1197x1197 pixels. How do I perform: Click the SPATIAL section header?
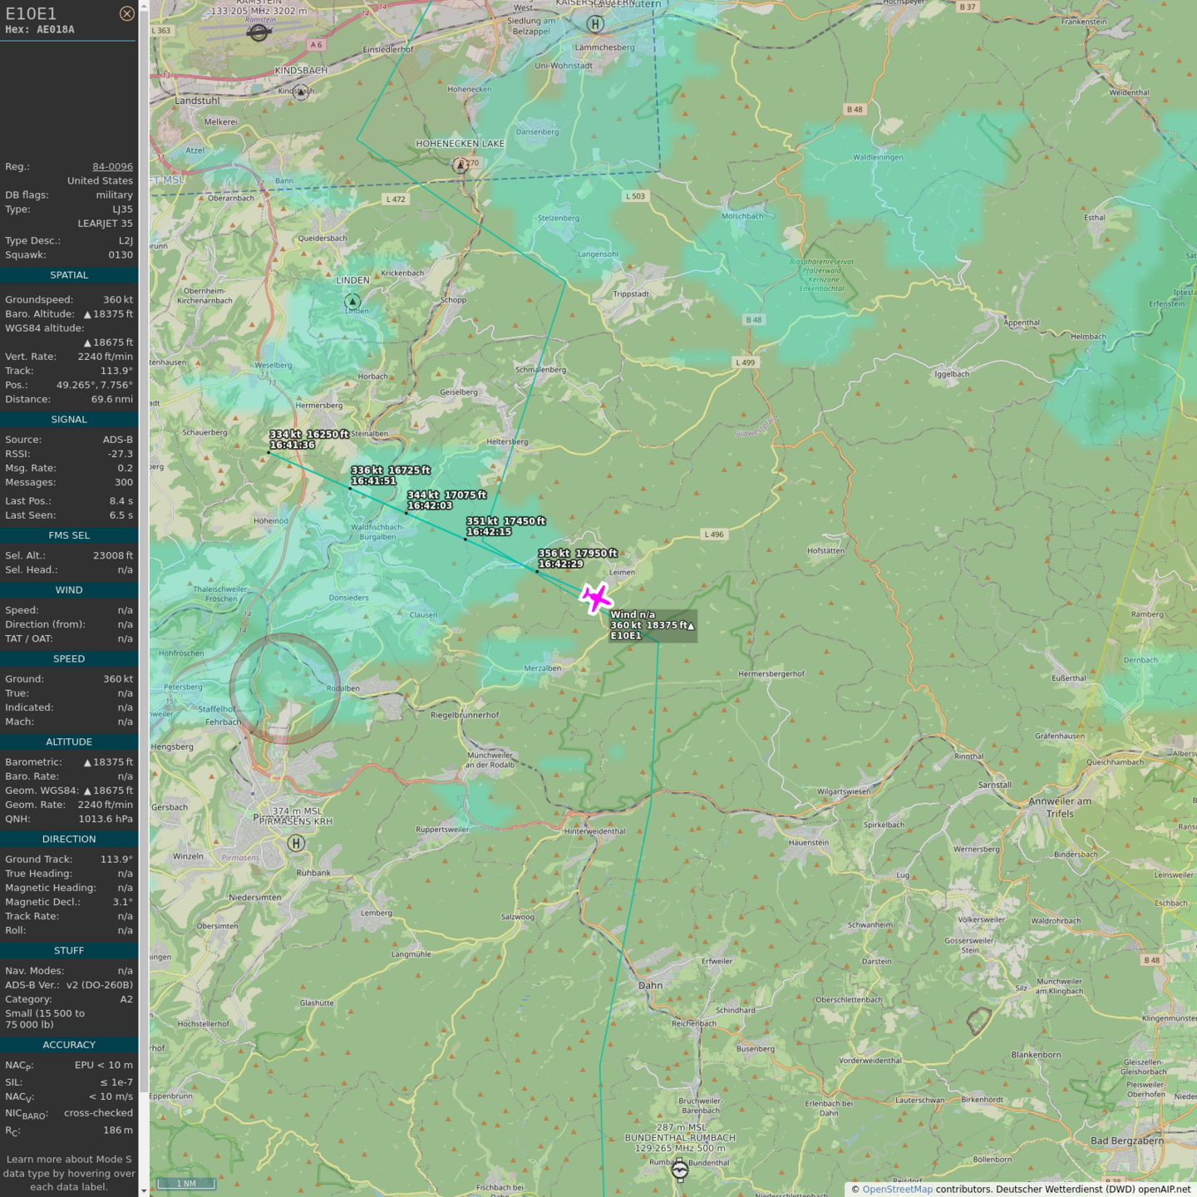click(x=69, y=275)
